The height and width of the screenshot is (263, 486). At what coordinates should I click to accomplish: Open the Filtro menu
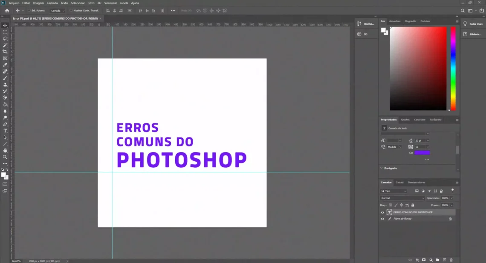(x=91, y=3)
